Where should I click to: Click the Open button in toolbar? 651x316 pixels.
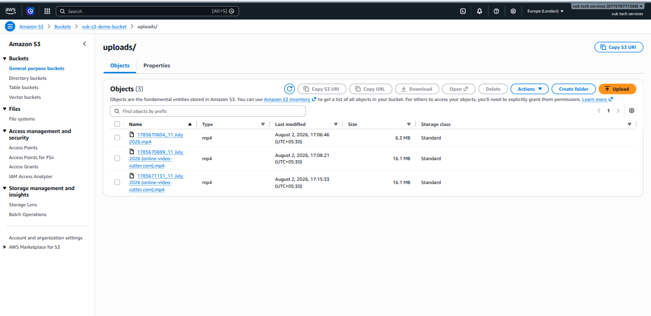459,89
